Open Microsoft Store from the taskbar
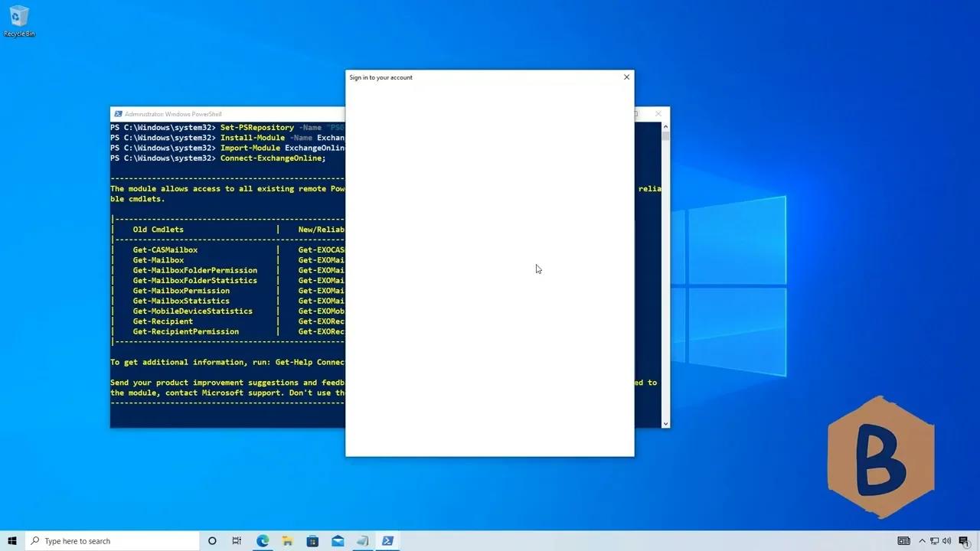The image size is (980, 551). [312, 541]
